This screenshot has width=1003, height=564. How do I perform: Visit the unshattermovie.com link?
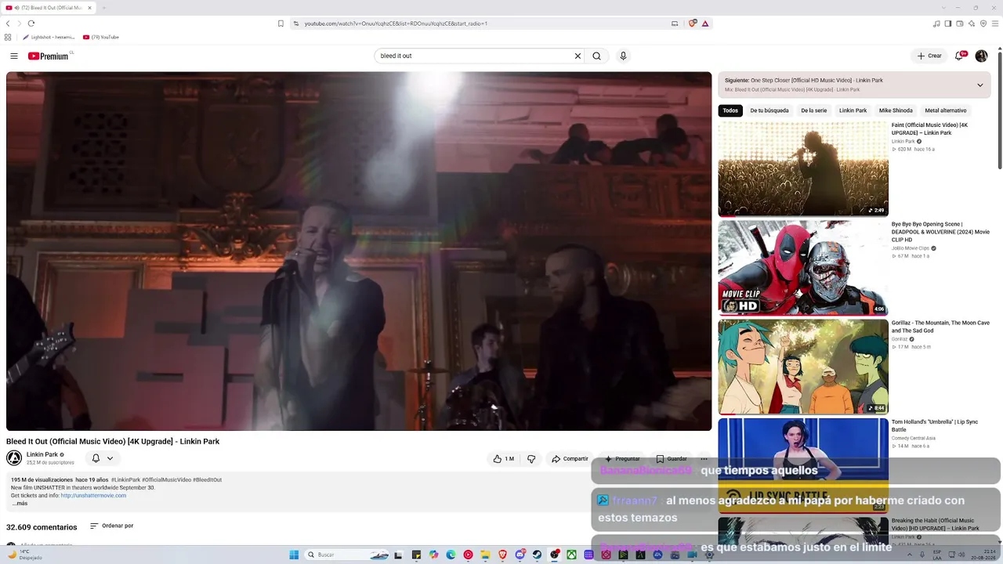pyautogui.click(x=93, y=495)
